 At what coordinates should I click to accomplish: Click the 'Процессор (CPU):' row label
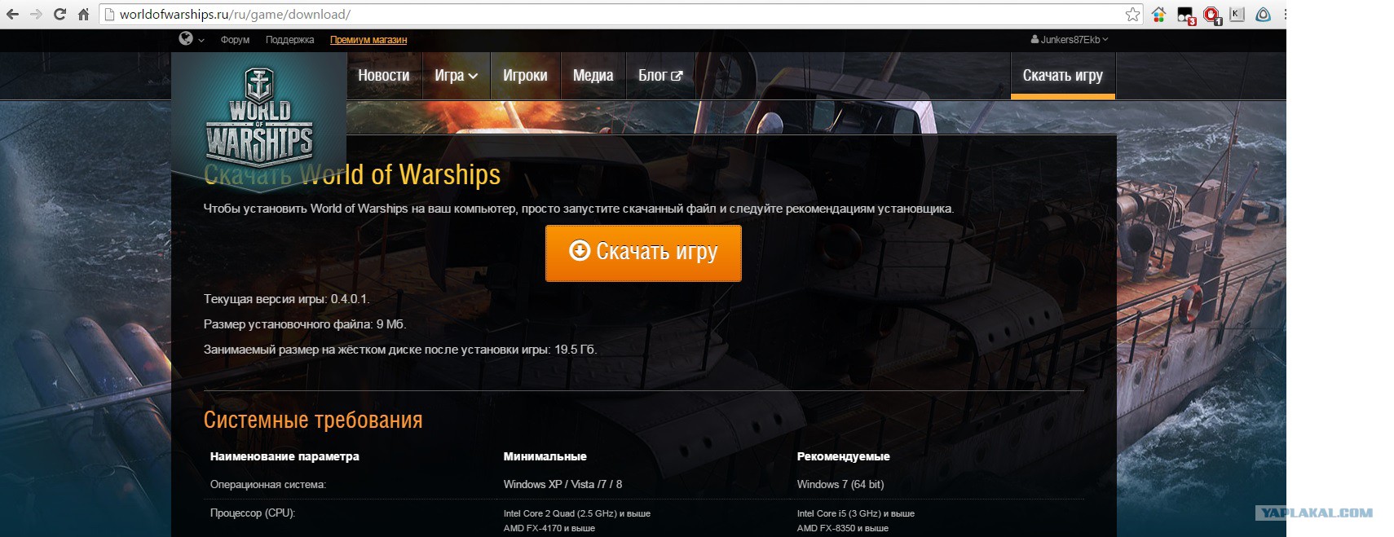coord(253,513)
